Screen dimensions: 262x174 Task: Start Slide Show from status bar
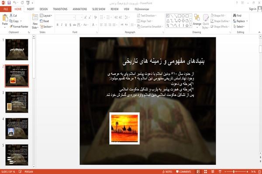220,172
